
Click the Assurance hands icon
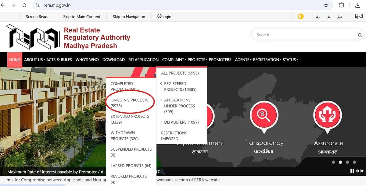click(x=327, y=115)
